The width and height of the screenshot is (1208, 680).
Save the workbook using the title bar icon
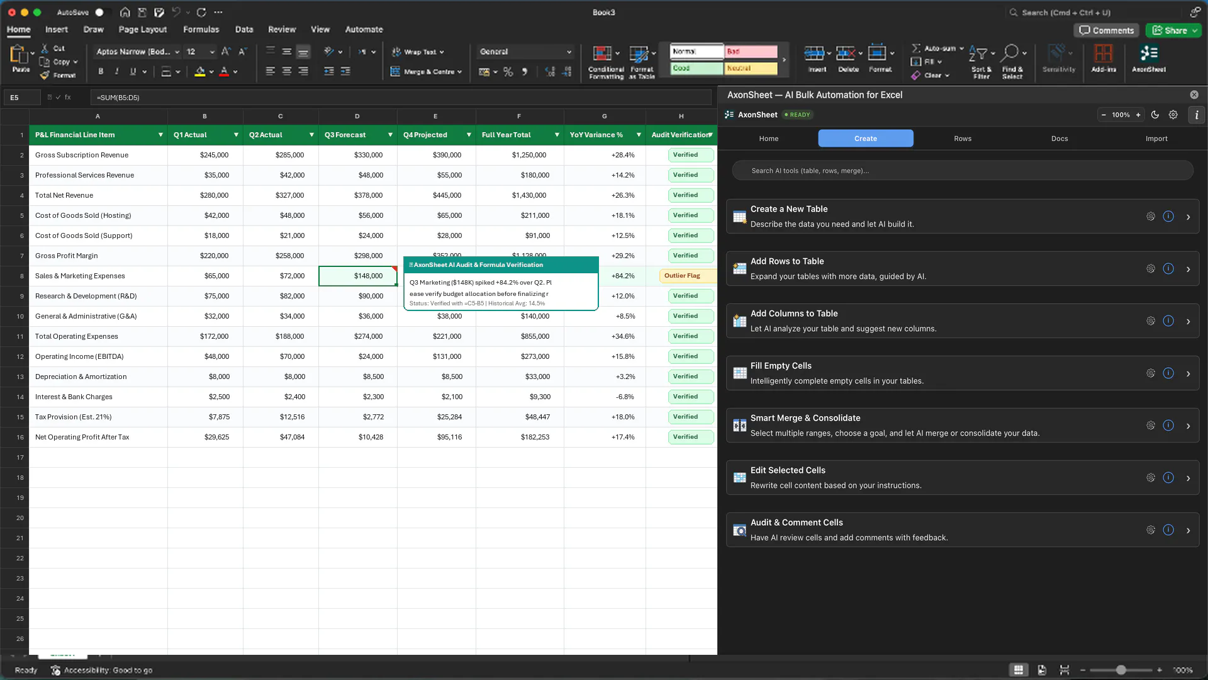142,13
